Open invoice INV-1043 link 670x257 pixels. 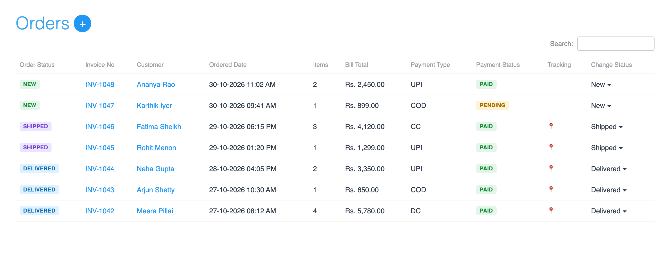[100, 190]
